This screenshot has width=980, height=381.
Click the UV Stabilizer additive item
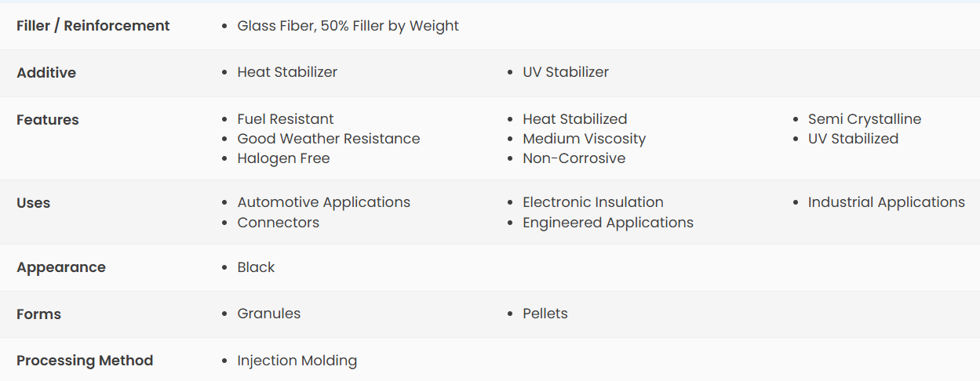point(566,72)
